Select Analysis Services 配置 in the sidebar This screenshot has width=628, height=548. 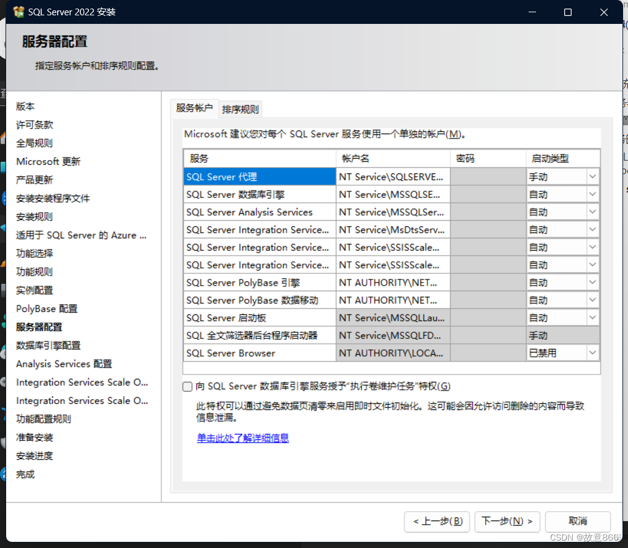pos(64,363)
